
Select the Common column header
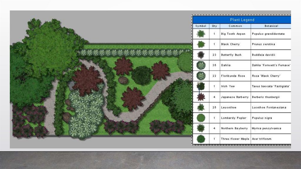235,26
